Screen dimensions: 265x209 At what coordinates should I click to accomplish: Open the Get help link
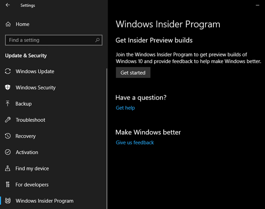(125, 108)
